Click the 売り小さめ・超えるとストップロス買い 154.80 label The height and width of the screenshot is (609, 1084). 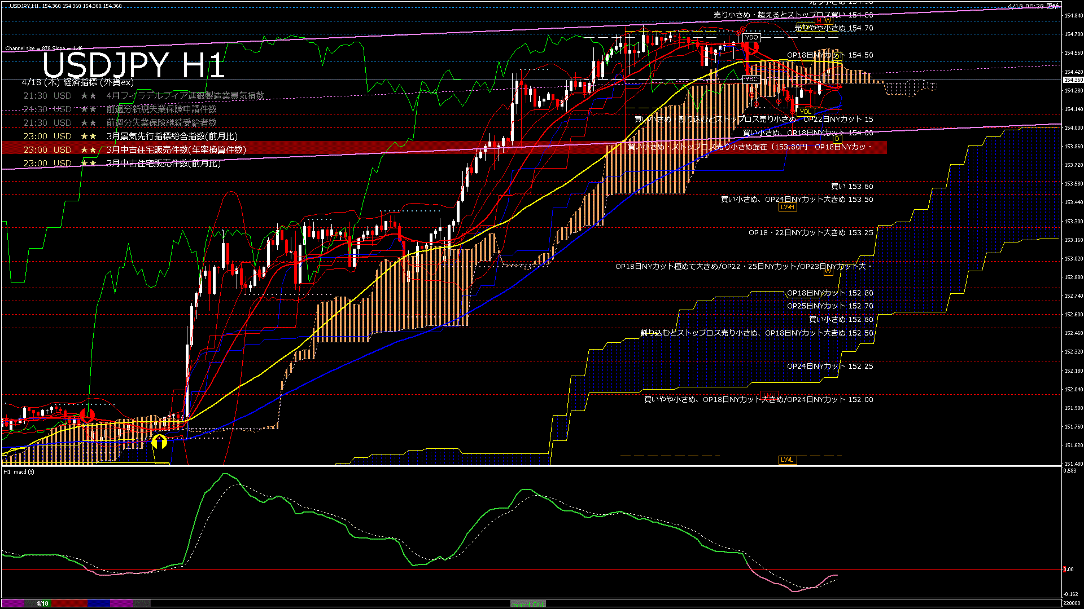[793, 15]
